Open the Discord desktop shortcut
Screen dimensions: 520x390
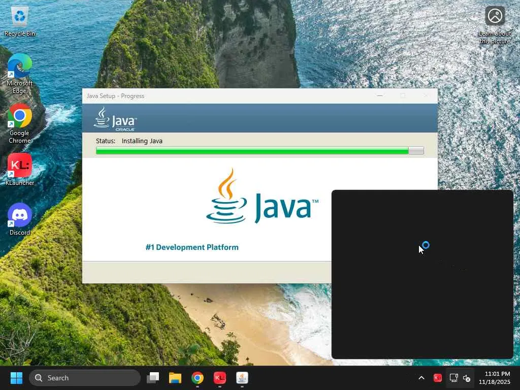coord(20,219)
